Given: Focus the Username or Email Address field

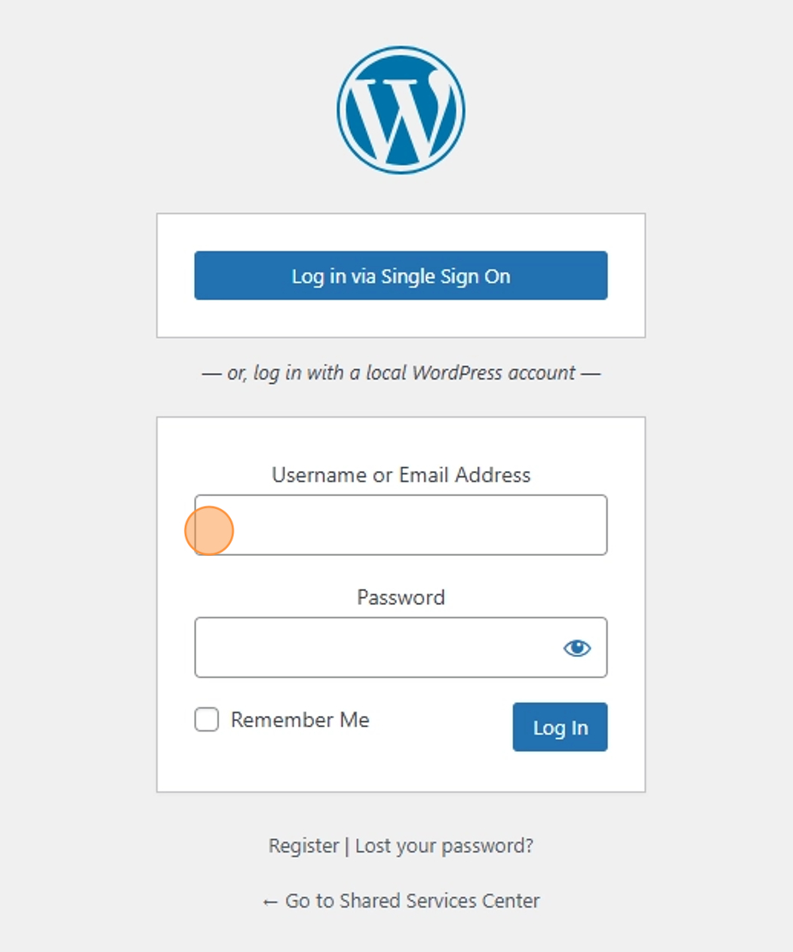Looking at the screenshot, I should pos(400,525).
